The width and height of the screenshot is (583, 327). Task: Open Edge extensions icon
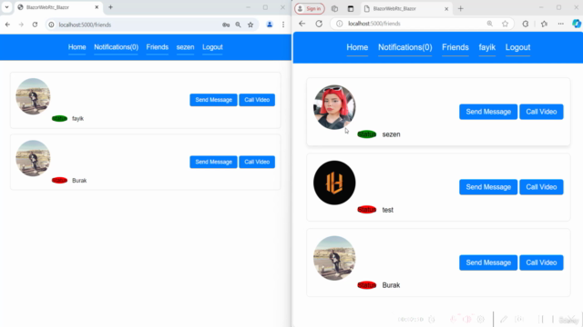click(526, 24)
